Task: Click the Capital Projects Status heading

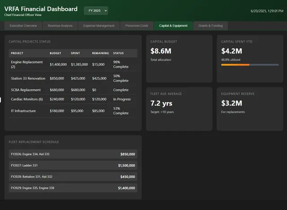Action: click(30, 42)
